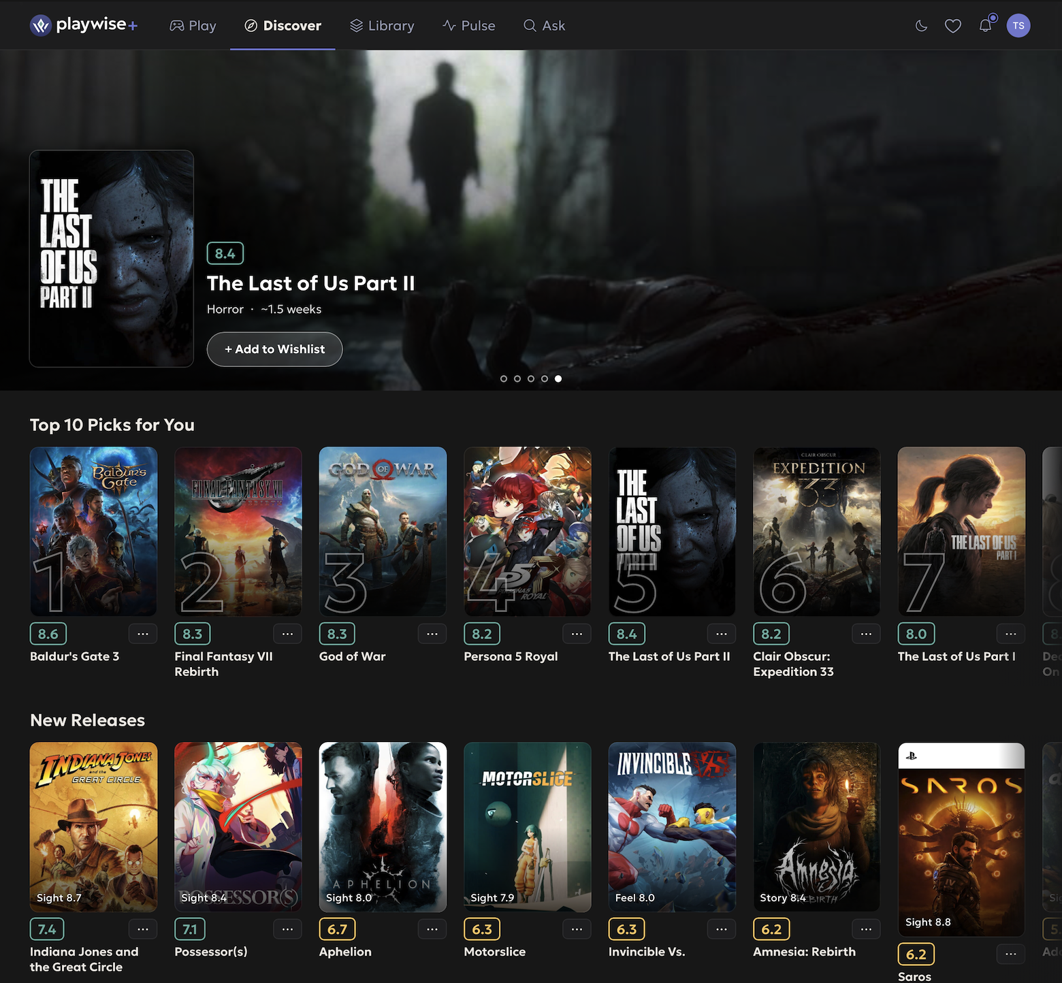Click Amnesia: Rebirth title link

tap(805, 952)
